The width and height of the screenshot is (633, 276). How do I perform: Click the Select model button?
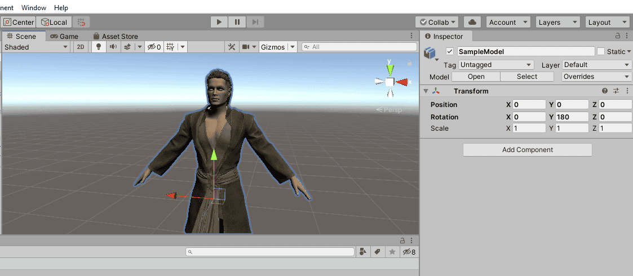click(527, 77)
